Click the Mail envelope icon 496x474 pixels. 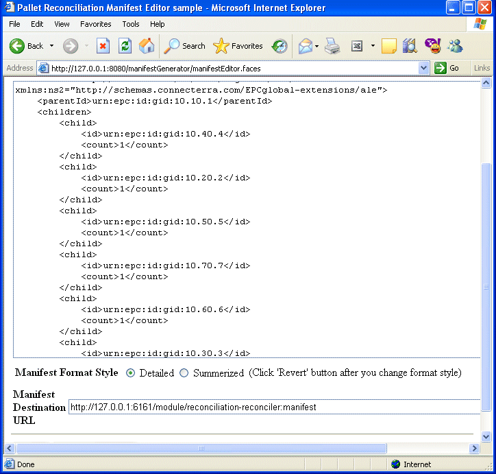(305, 46)
